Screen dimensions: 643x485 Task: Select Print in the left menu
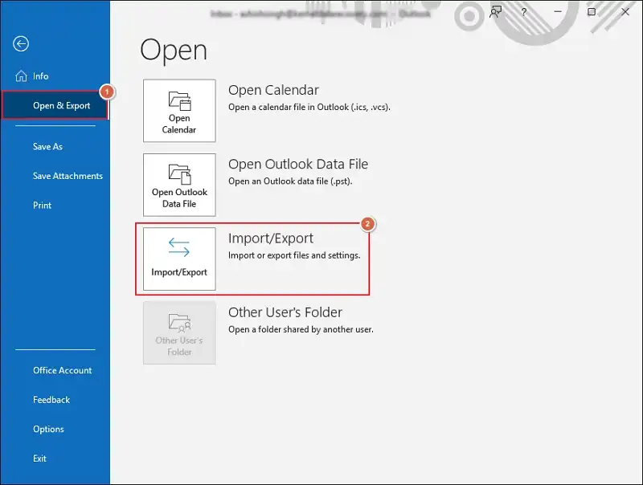tap(42, 206)
